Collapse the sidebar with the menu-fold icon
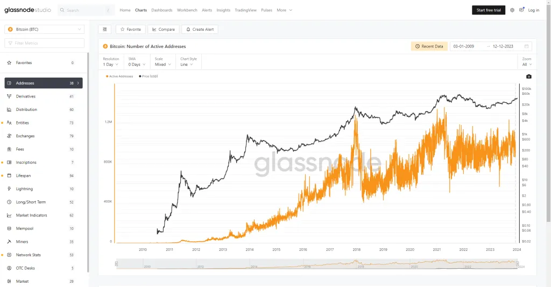 (x=104, y=29)
